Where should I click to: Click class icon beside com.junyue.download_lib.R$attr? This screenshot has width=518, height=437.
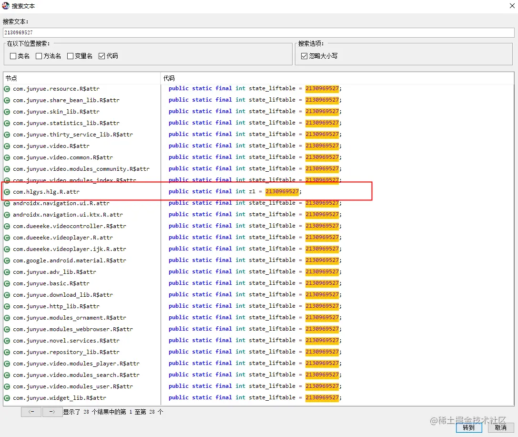(x=7, y=295)
